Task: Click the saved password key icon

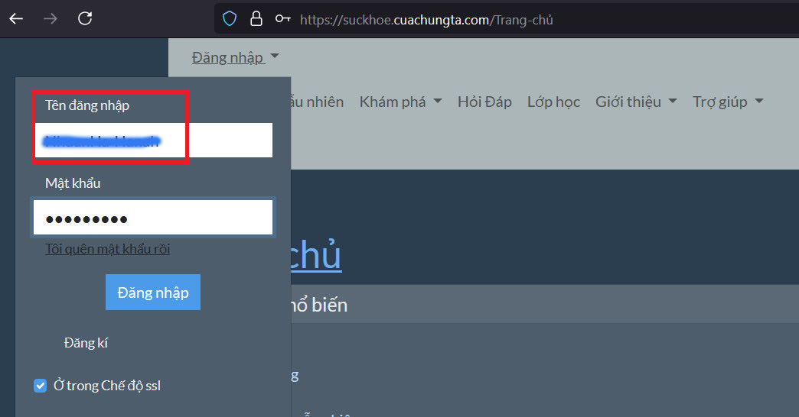Action: 282,19
